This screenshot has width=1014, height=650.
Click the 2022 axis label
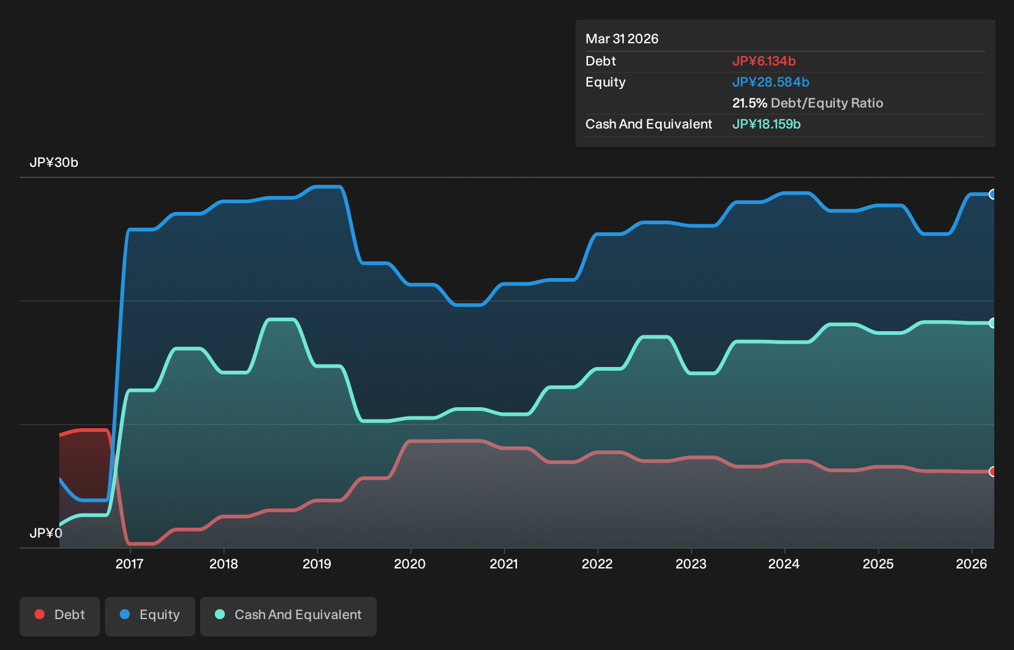click(597, 563)
